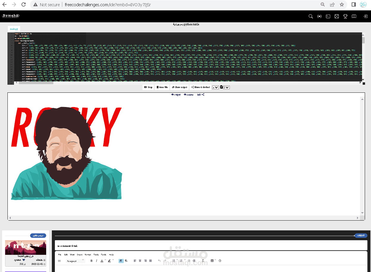This screenshot has width=371, height=272.
Task: Open the editor Edit menu
Action: [66, 254]
